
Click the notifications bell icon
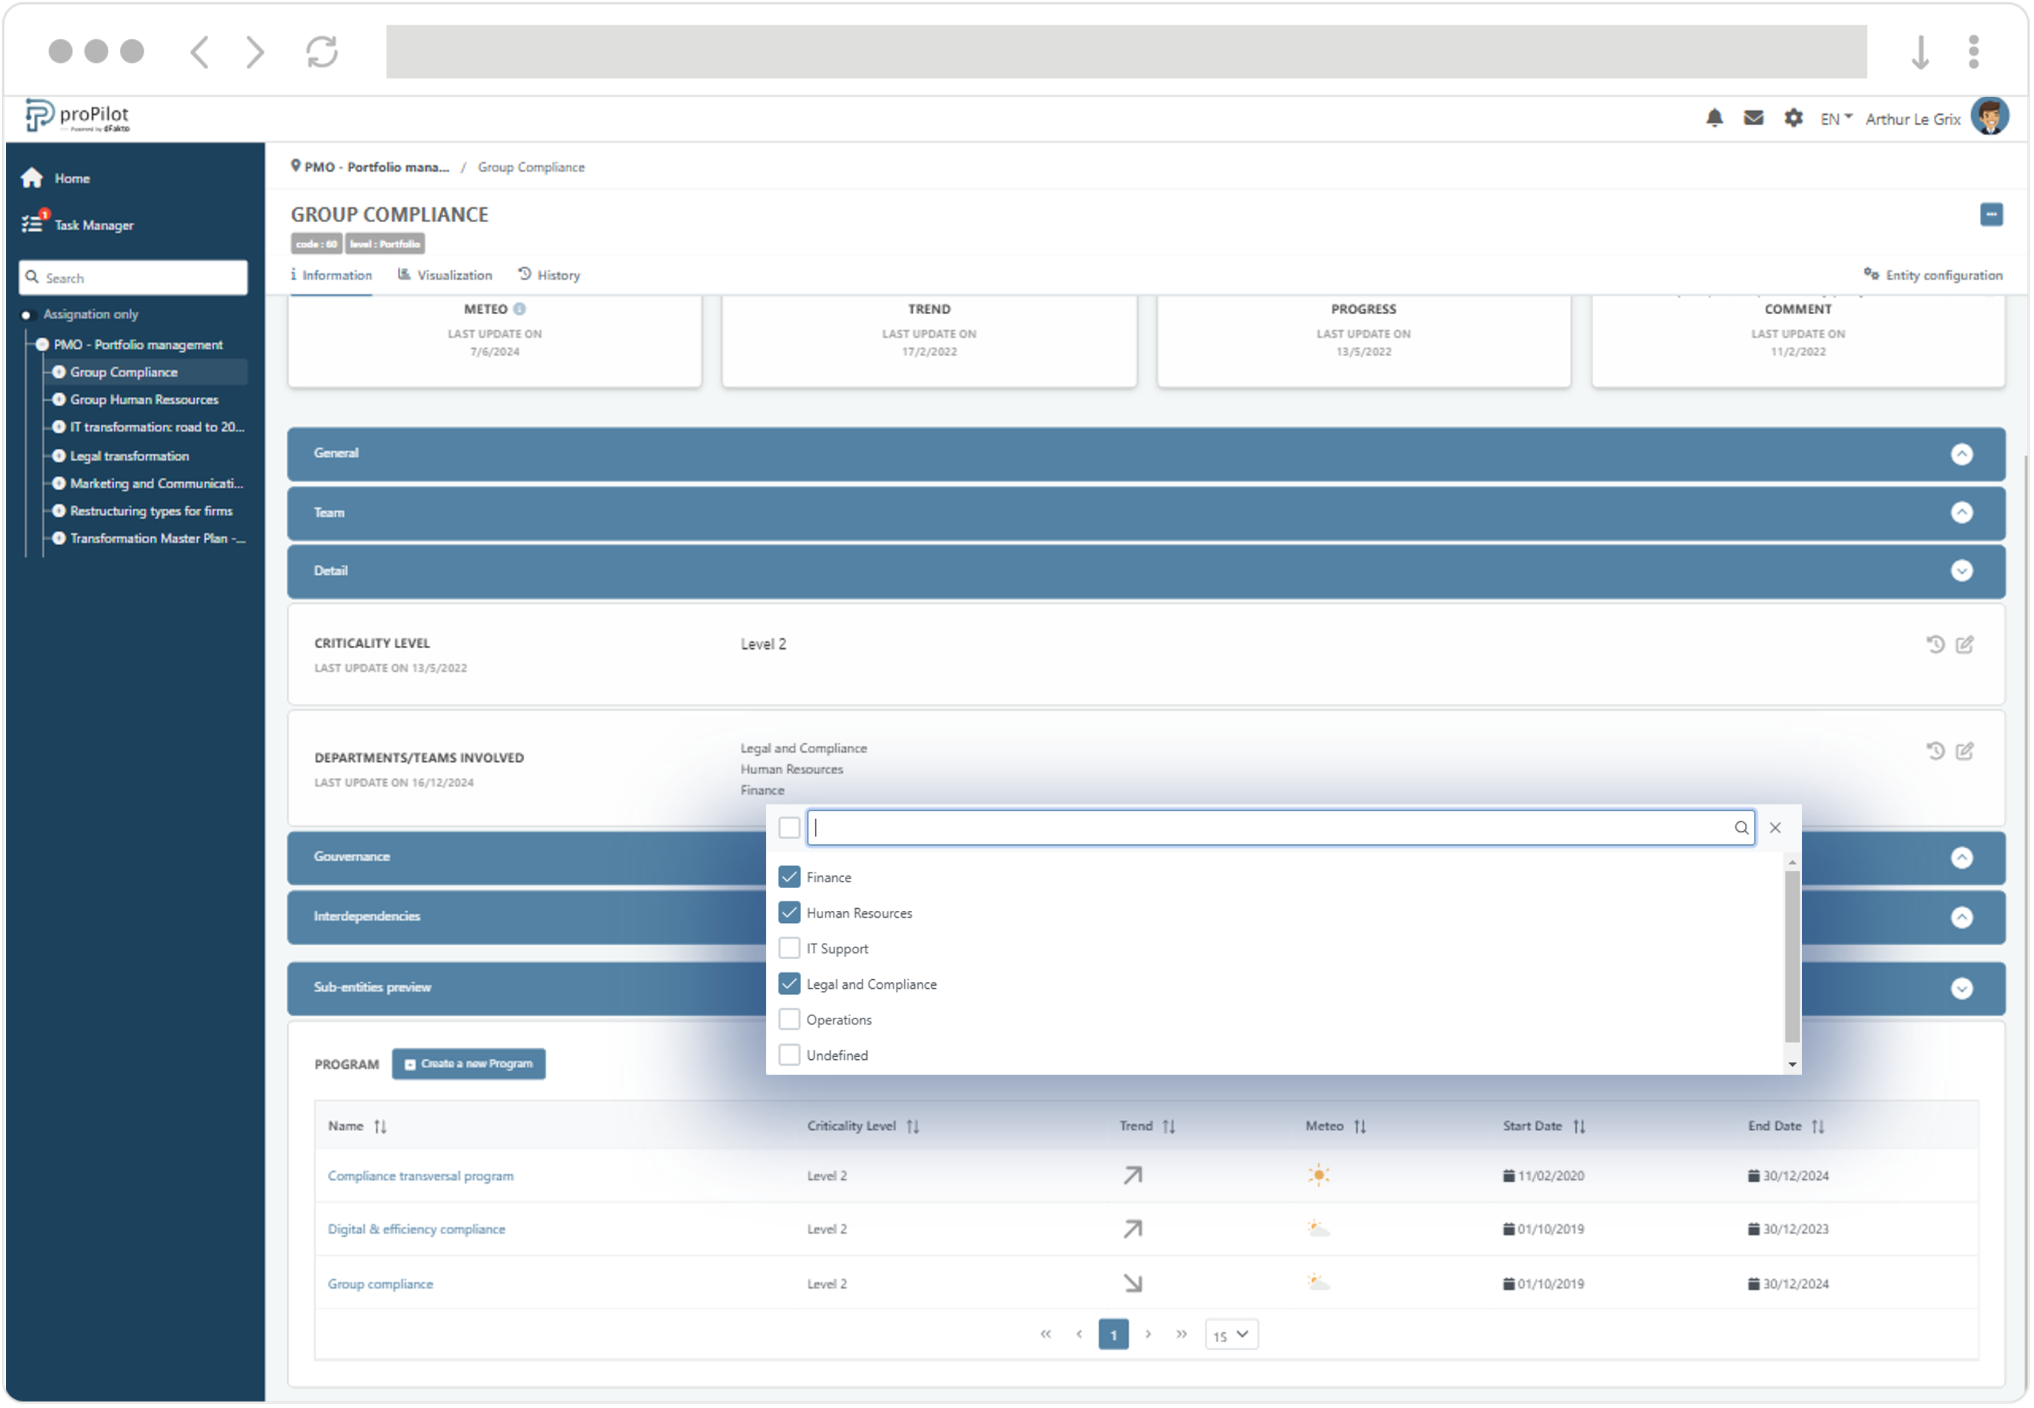click(1716, 119)
